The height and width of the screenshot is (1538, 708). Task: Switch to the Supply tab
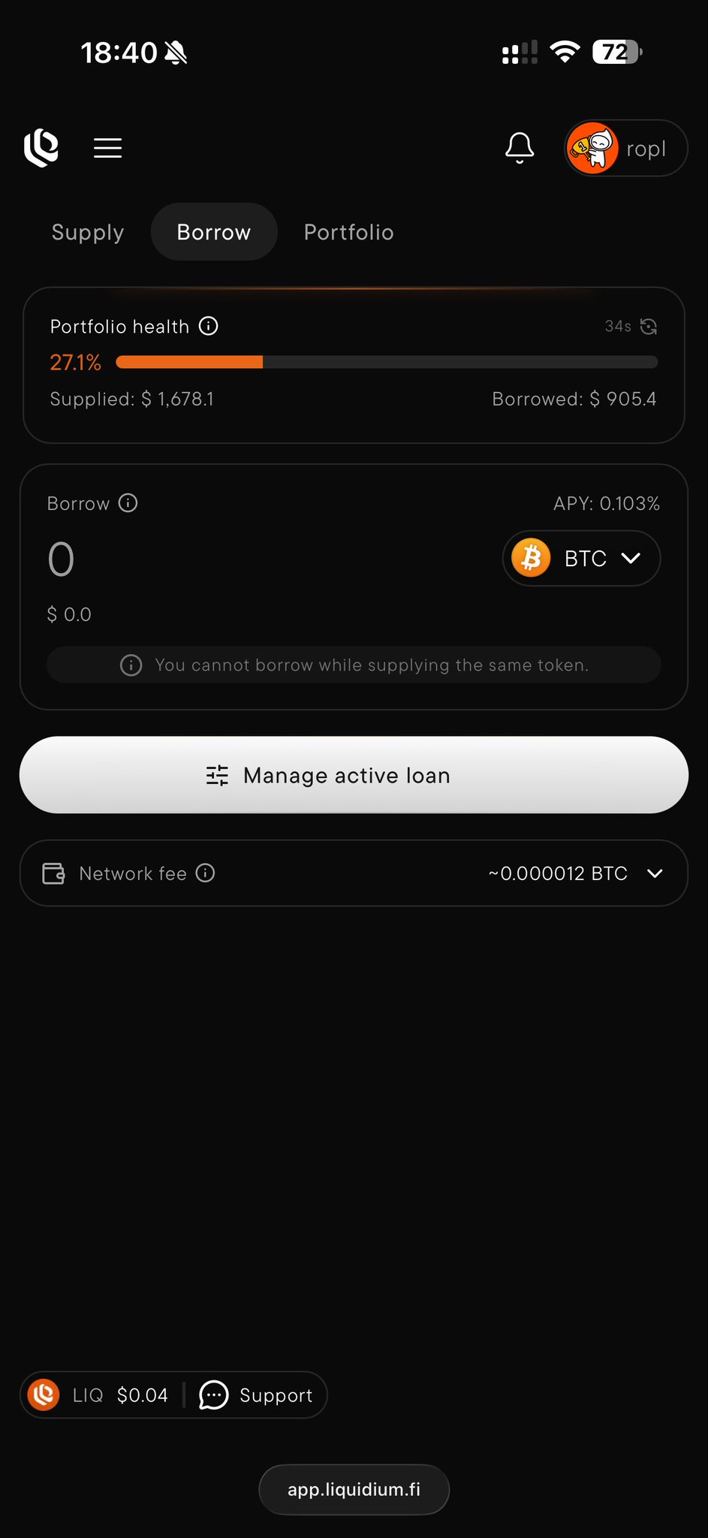(x=88, y=232)
